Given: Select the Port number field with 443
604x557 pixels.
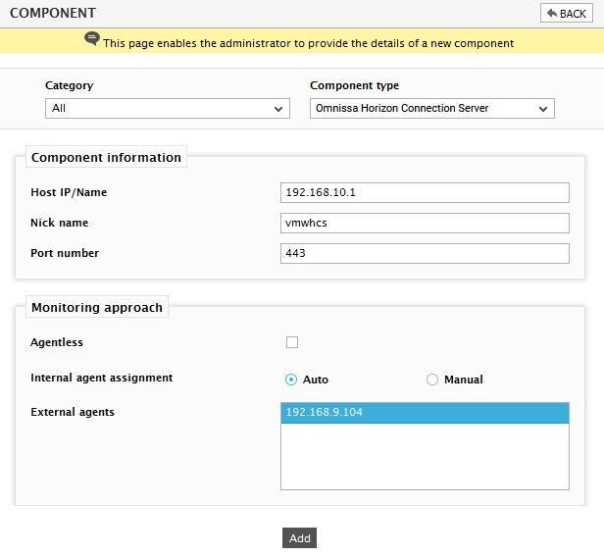Looking at the screenshot, I should [425, 253].
